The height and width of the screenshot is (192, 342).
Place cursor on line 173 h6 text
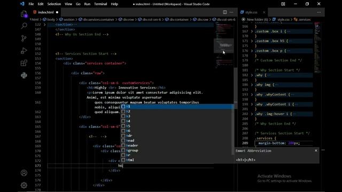click(120, 166)
